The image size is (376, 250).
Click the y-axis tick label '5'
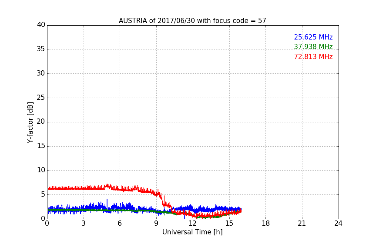tap(43, 194)
